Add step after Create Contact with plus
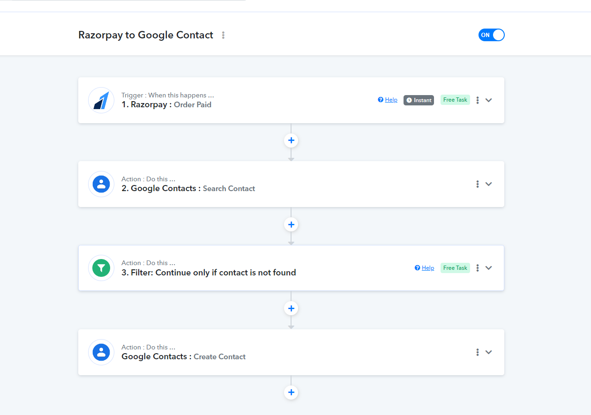Screen dimensions: 591x415 click(x=291, y=393)
